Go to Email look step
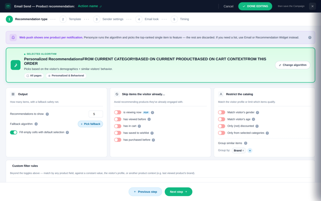Screen dimensions: 321x201 (x=147, y=19)
